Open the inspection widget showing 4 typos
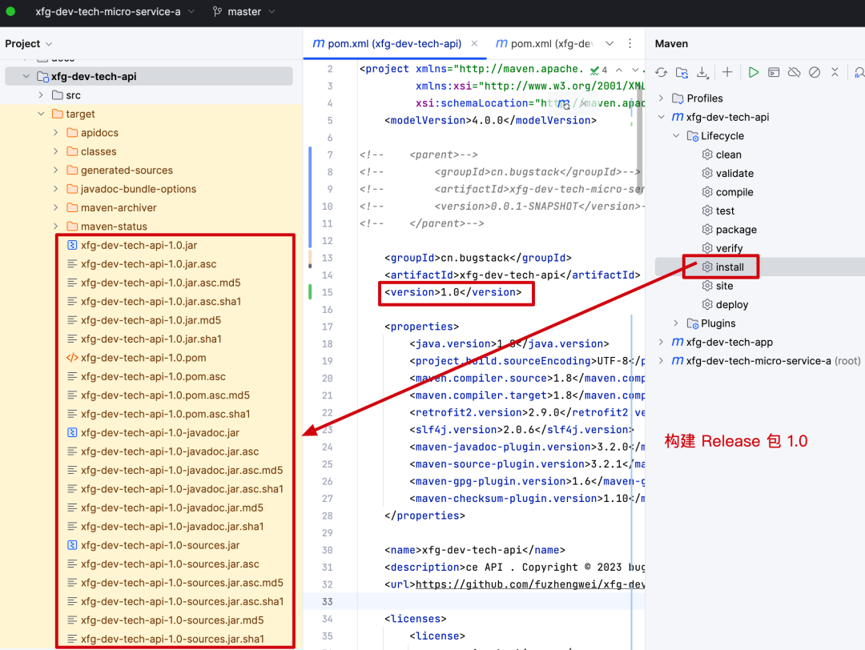865x650 pixels. tap(598, 70)
